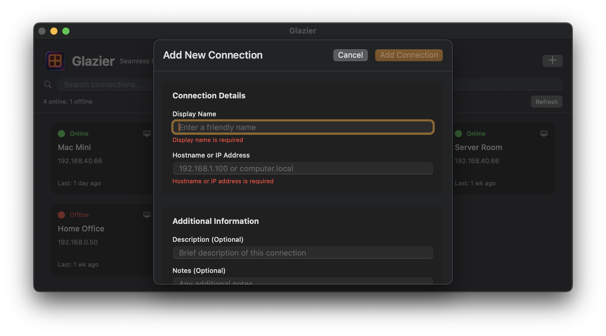Click the plus icon to add a connection
The width and height of the screenshot is (606, 336).
552,61
